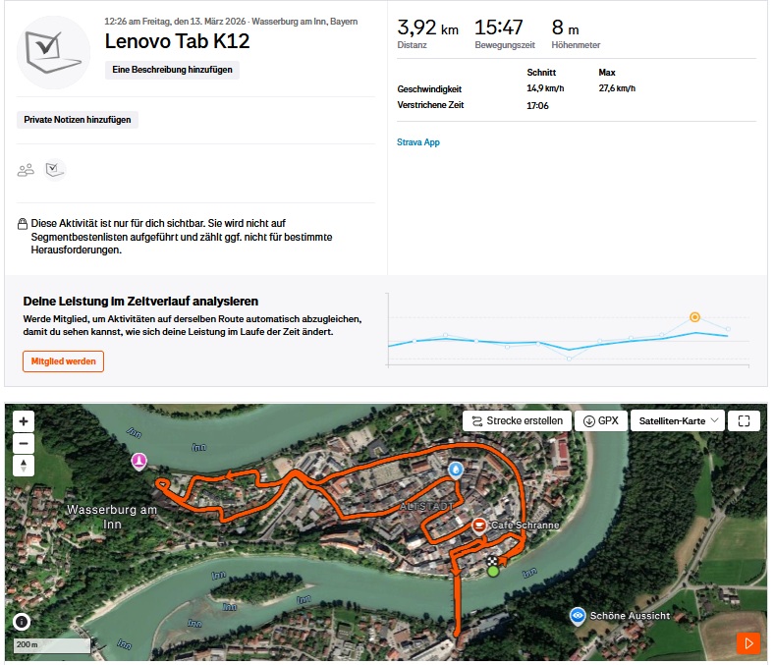Click the Schöne Aussicht viewpoint marker
774x665 pixels.
pyautogui.click(x=578, y=615)
